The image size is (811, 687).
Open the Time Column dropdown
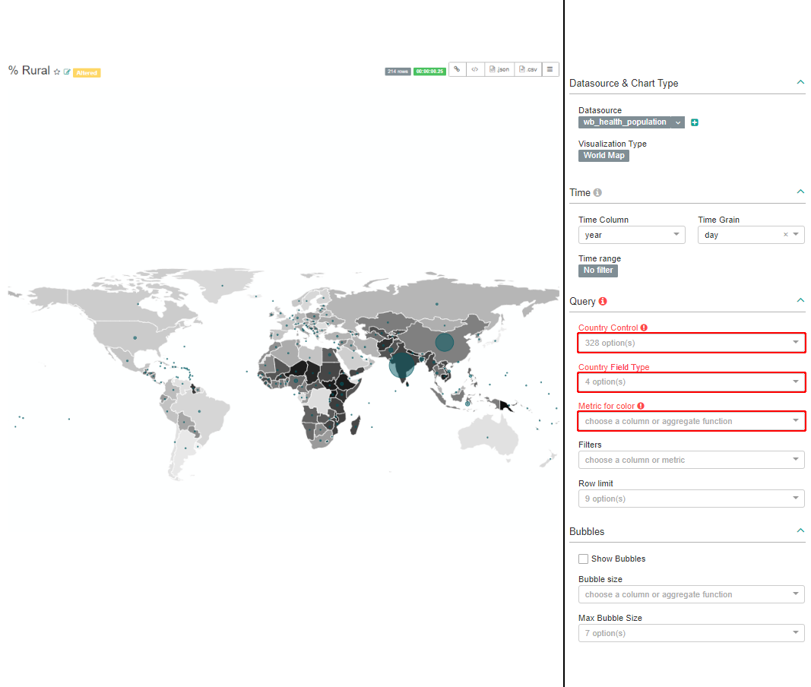tap(631, 235)
